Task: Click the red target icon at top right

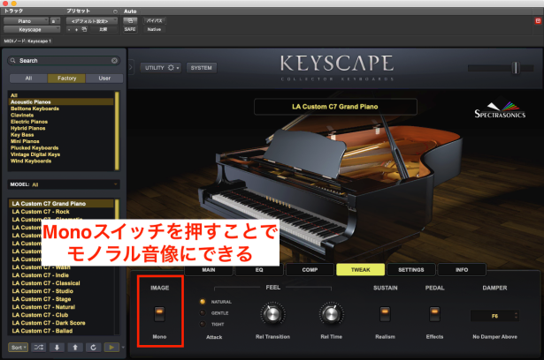Action: point(538,21)
